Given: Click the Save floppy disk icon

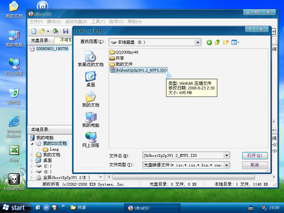Looking at the screenshot, I should (x=66, y=31).
